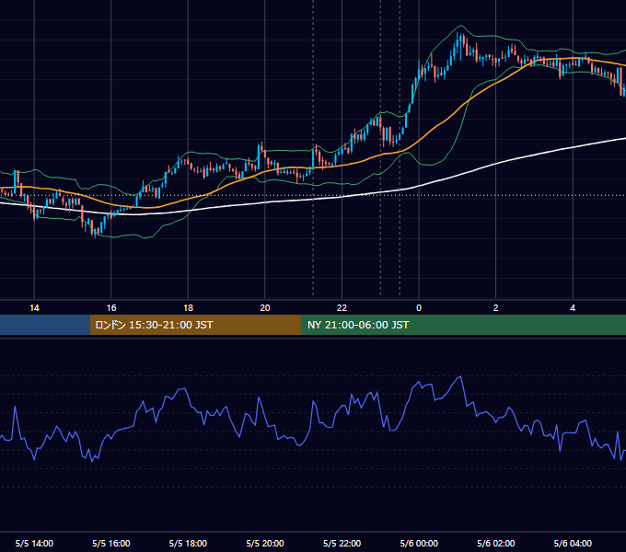Click the 5/5 20:00 date label

coord(265,543)
